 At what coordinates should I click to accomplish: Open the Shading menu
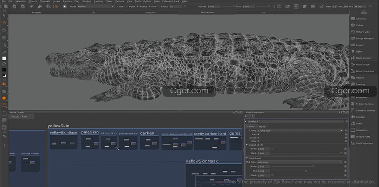tap(87, 1)
